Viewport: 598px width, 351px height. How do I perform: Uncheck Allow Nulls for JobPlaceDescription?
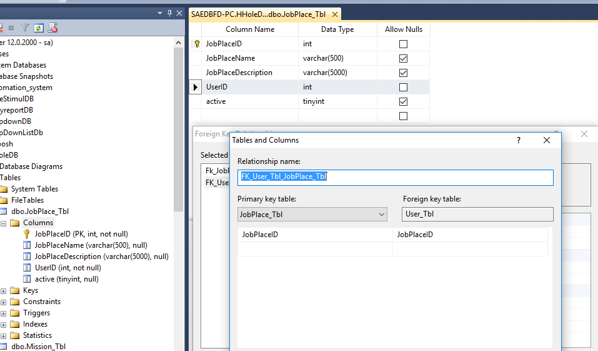pyautogui.click(x=403, y=73)
